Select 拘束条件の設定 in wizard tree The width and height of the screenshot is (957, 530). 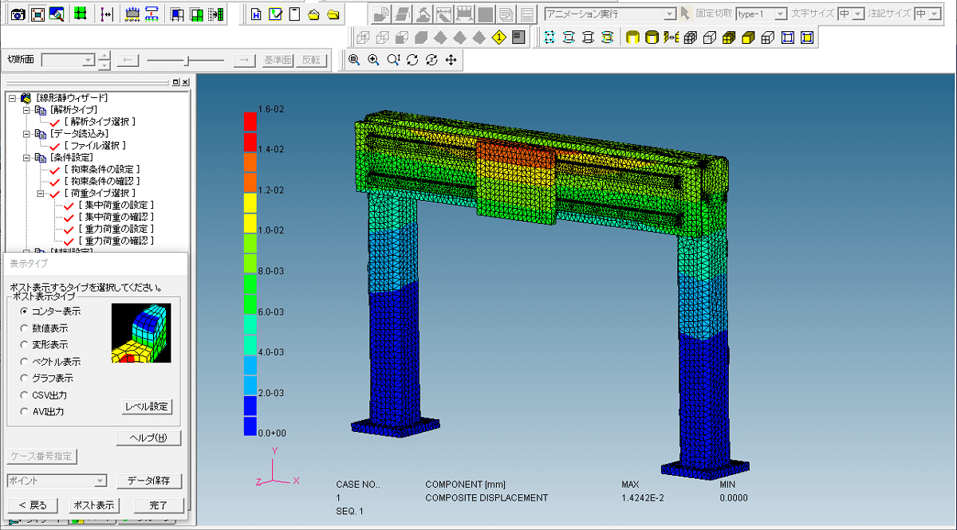tap(101, 170)
